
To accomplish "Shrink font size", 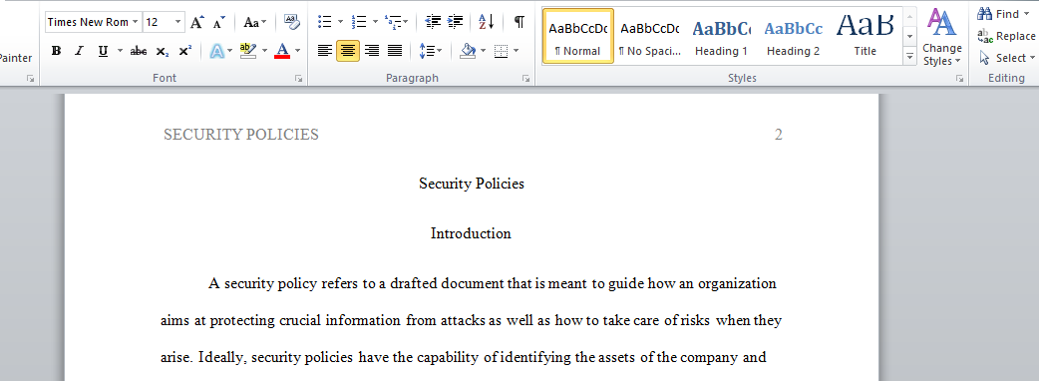I will [x=219, y=22].
